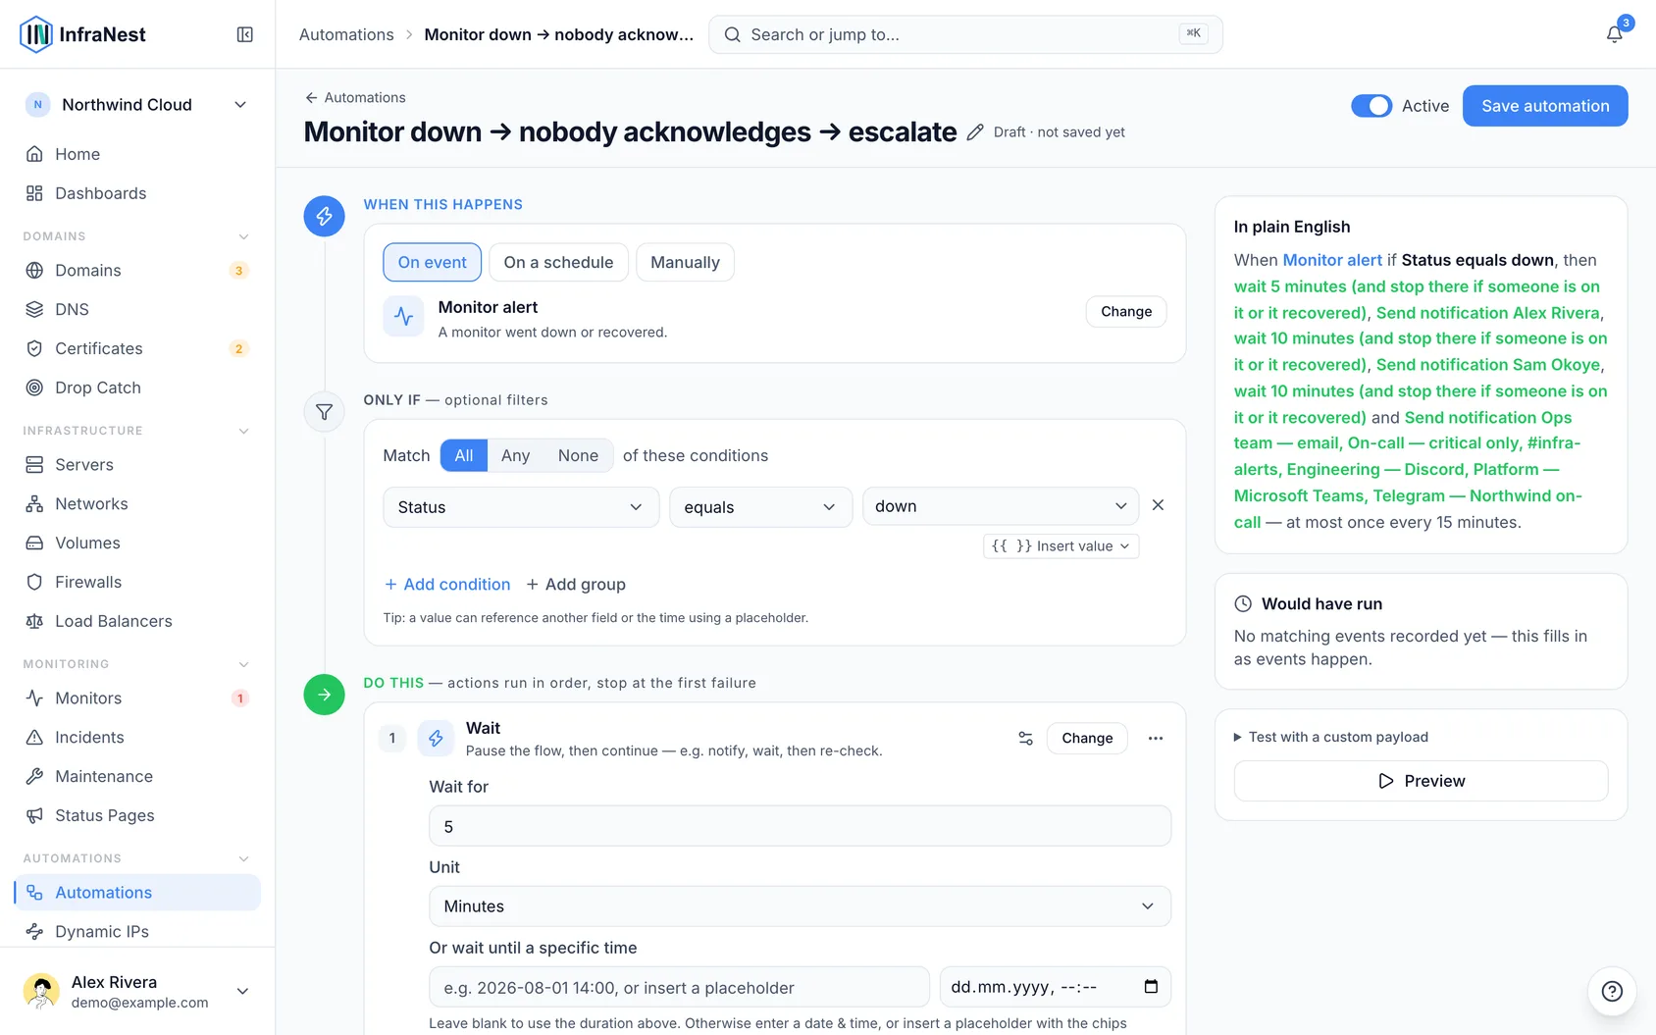
Task: Open Wait step settings sliders icon
Action: point(1025,738)
